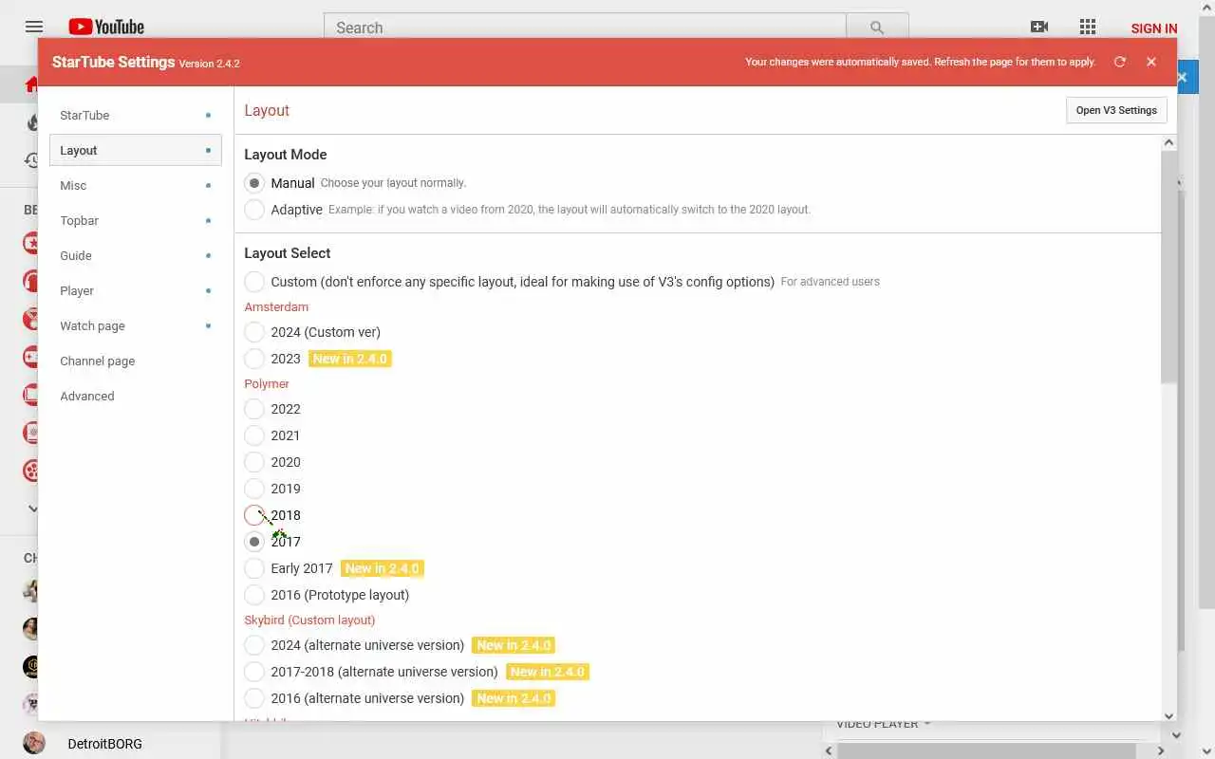The width and height of the screenshot is (1215, 759).
Task: Select the Custom layout option
Action: tap(254, 282)
